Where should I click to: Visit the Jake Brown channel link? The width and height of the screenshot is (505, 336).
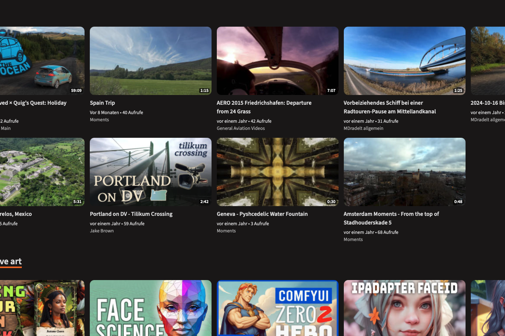click(x=101, y=231)
